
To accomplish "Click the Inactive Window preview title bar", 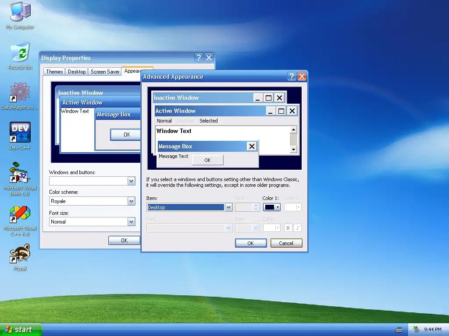I will tap(203, 98).
